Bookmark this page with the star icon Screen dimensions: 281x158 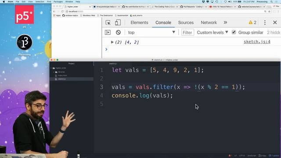269,11
